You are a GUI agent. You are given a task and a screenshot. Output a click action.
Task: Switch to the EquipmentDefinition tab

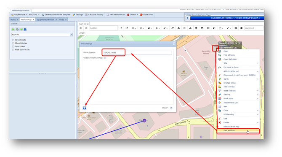pyautogui.click(x=45, y=20)
